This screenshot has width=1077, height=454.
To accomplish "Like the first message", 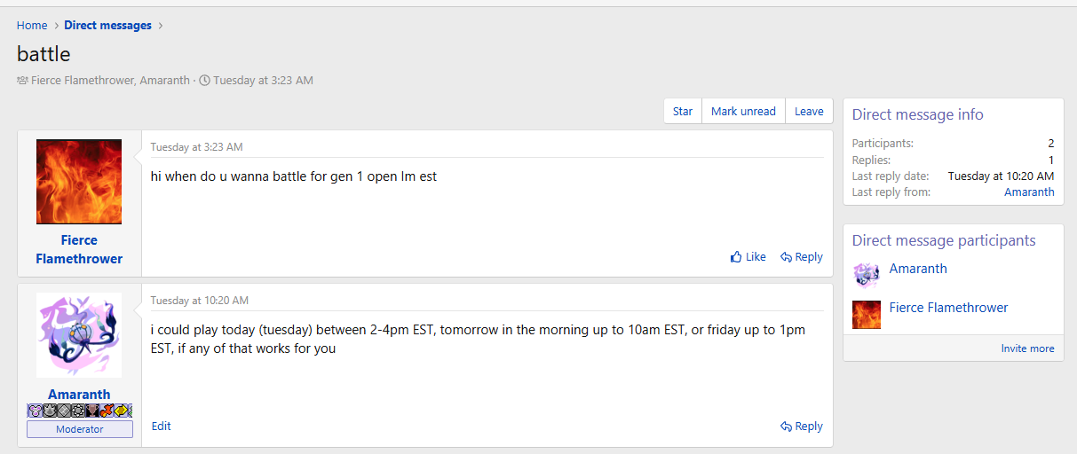I will pos(748,257).
